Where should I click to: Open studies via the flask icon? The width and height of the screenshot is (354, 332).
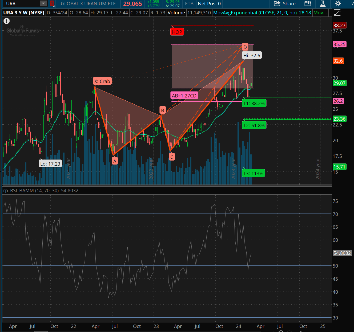pos(323,4)
